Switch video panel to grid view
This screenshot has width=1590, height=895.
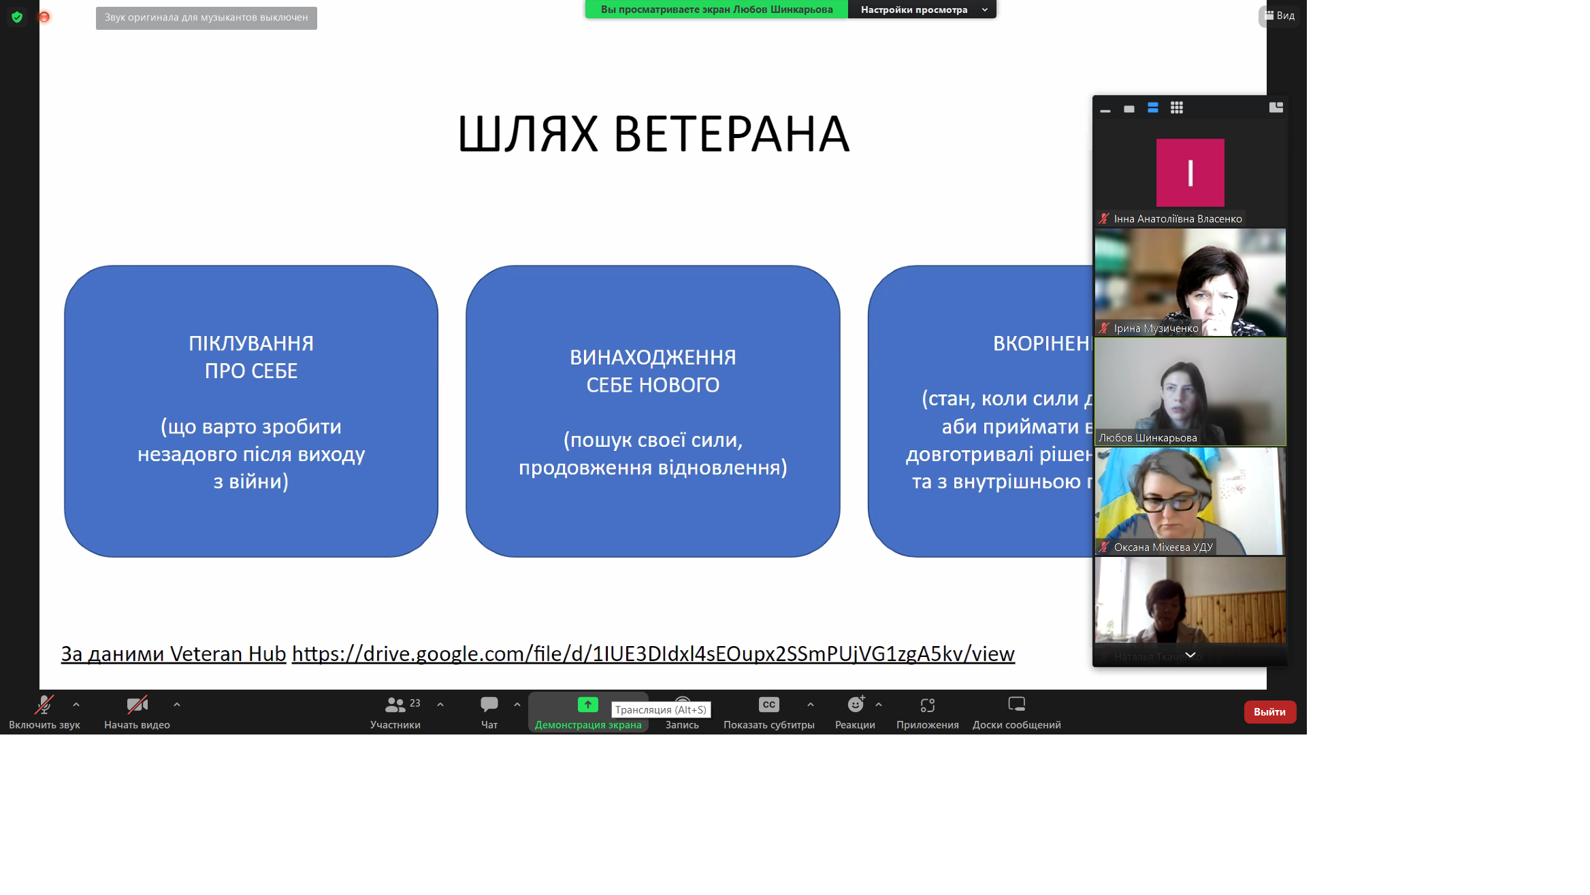coord(1176,108)
